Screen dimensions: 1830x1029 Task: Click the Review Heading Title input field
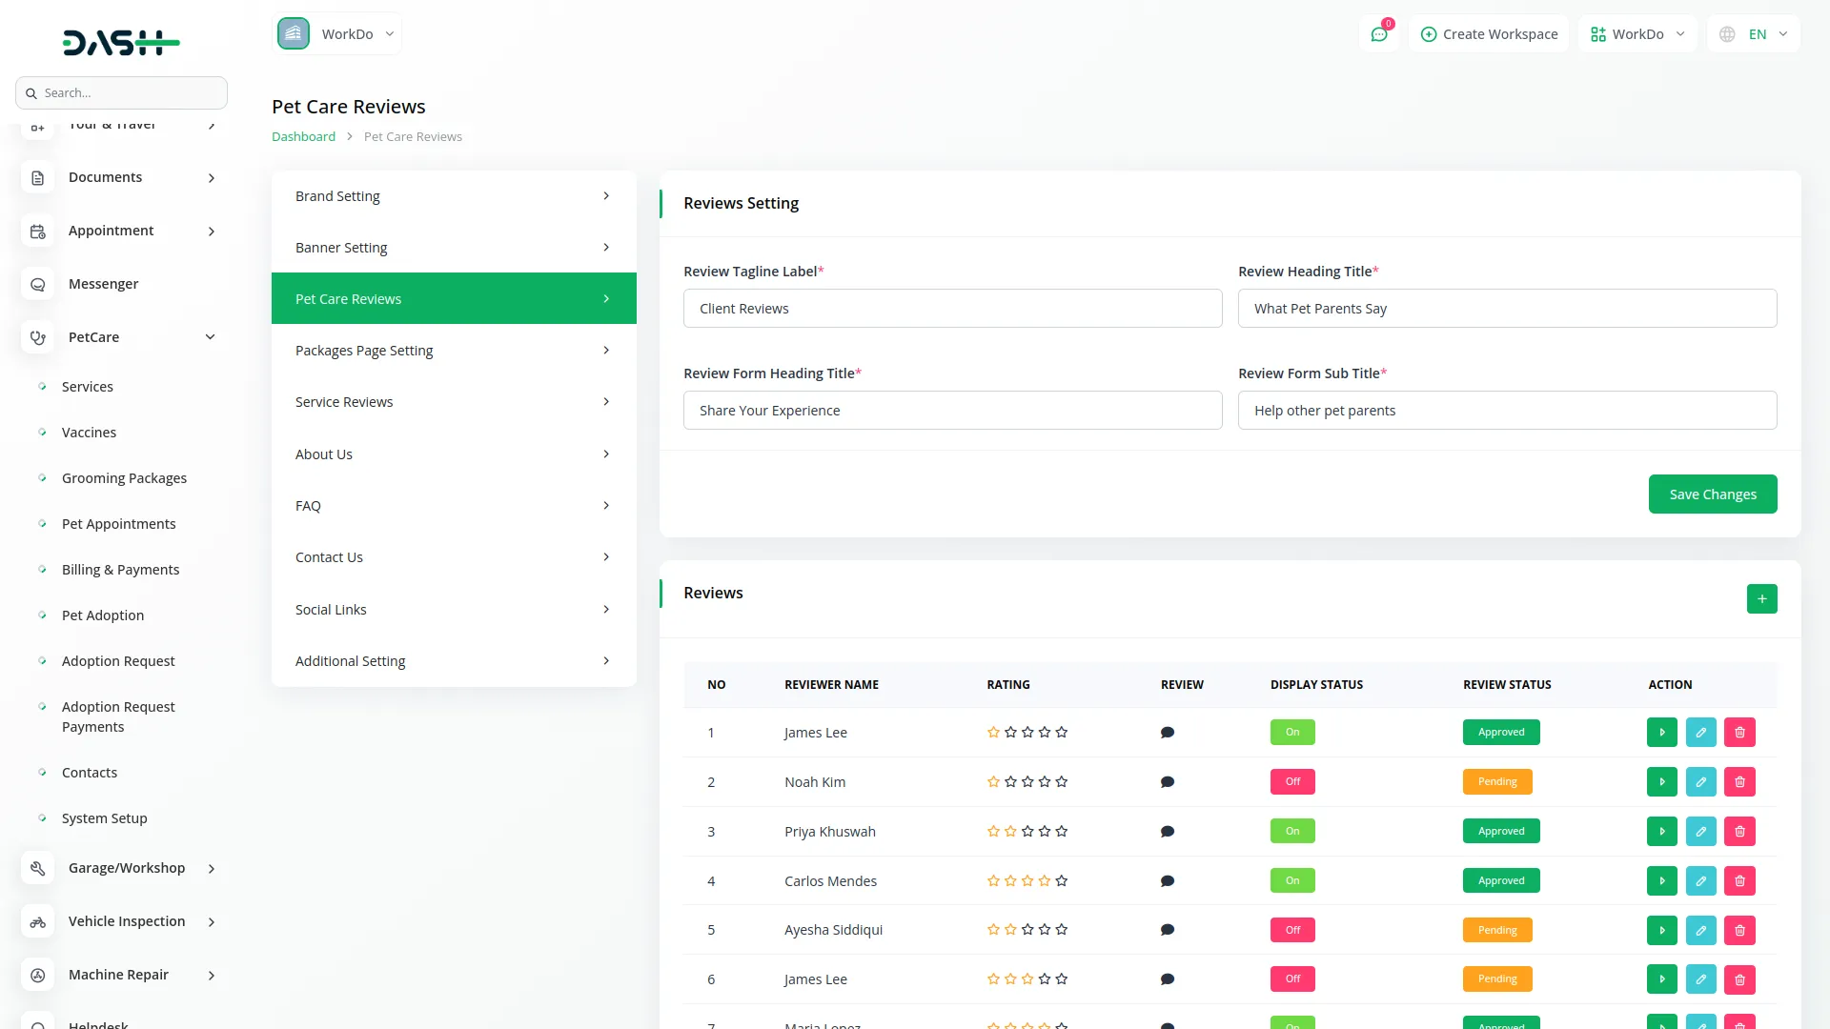1506,309
